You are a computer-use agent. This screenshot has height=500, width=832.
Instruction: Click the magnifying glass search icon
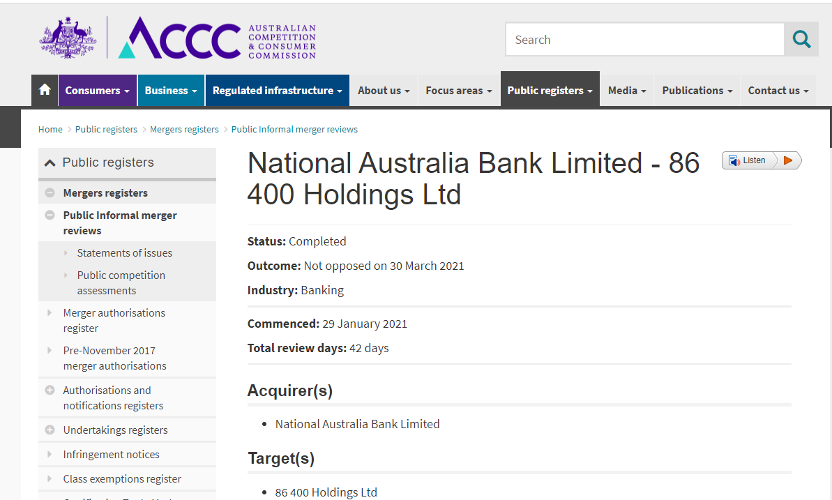[x=801, y=40]
